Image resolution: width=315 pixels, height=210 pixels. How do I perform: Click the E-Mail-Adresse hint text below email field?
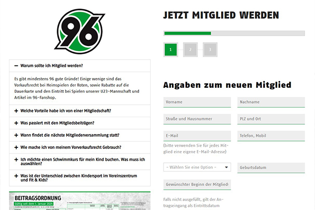pyautogui.click(x=196, y=148)
